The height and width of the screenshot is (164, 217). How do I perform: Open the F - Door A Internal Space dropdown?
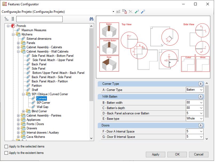(201, 131)
